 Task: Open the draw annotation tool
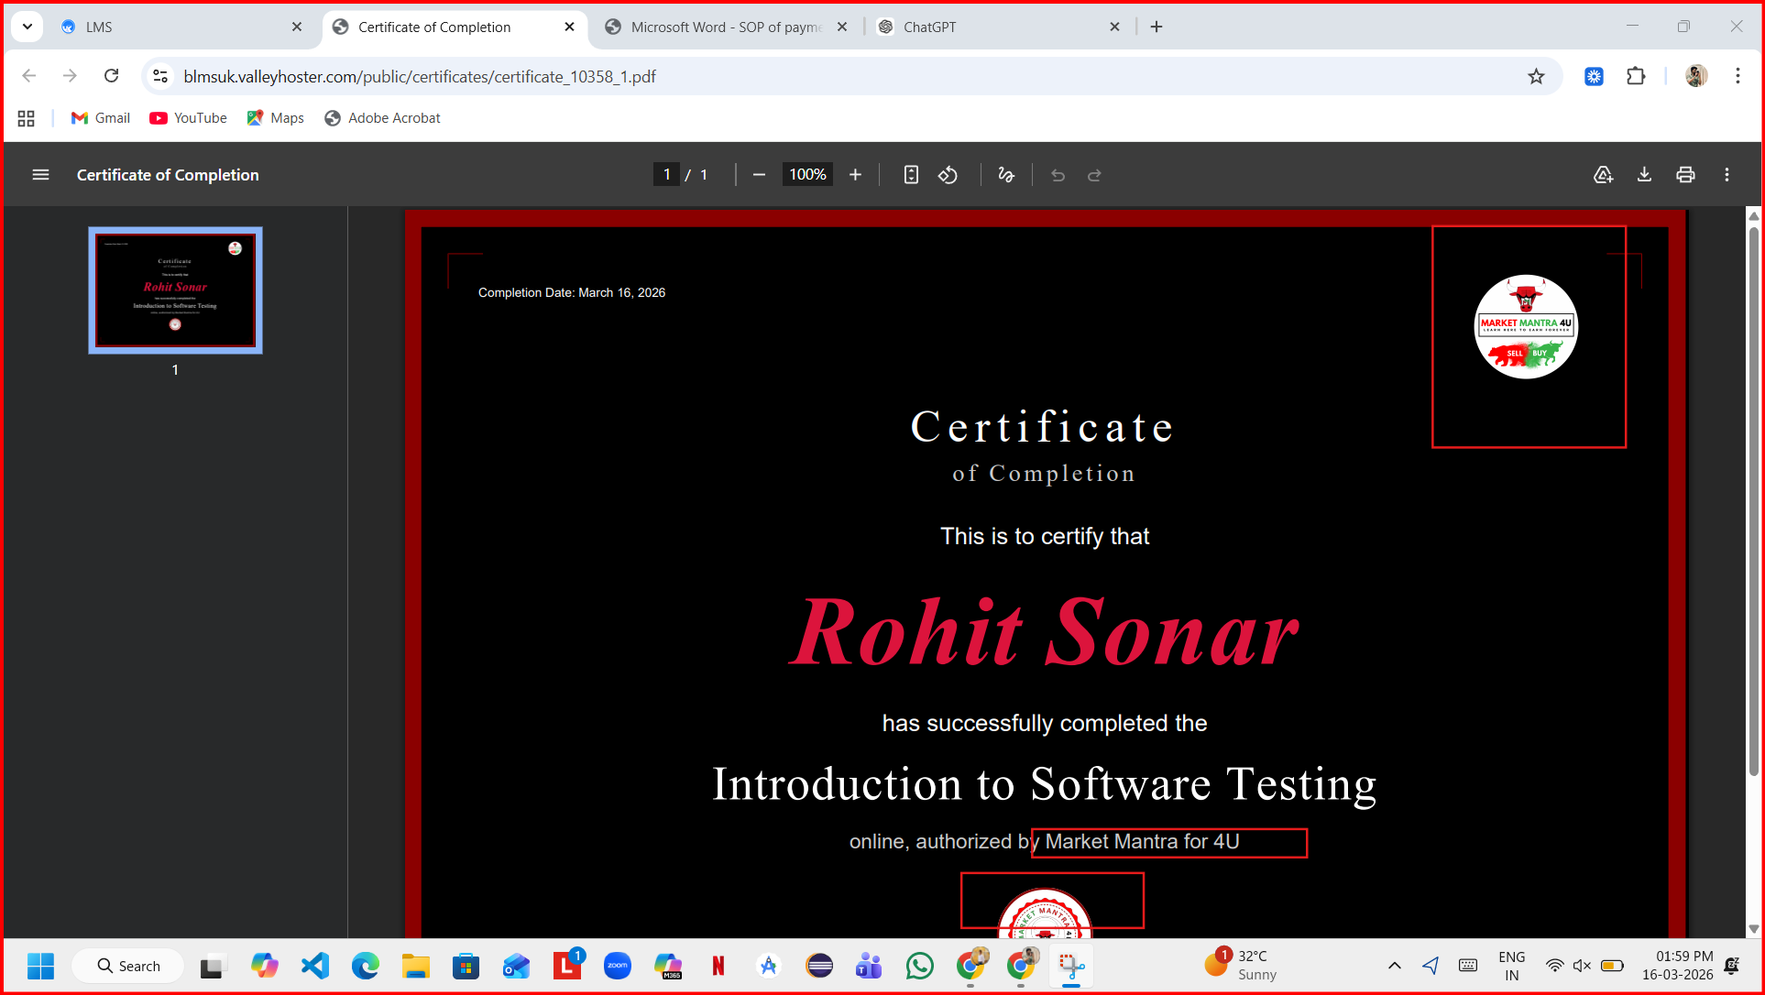1006,174
